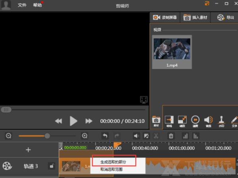The width and height of the screenshot is (238, 178).
Task: Toggle fullscreen preview in video panel
Action: tap(144, 99)
